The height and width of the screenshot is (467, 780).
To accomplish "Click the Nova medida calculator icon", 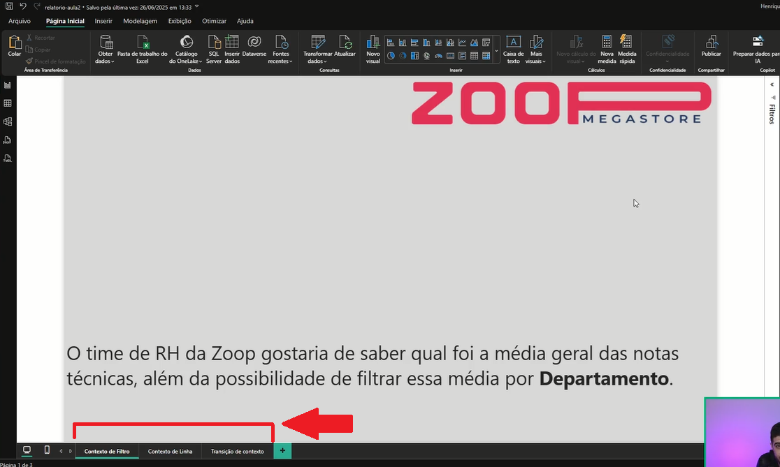I will 607,42.
